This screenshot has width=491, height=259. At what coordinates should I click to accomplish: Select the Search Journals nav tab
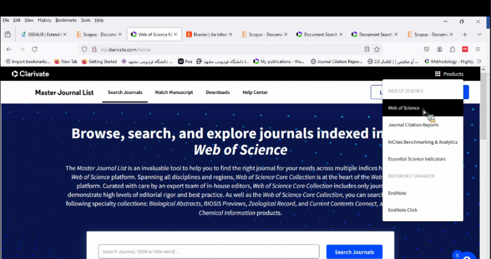[x=125, y=92]
